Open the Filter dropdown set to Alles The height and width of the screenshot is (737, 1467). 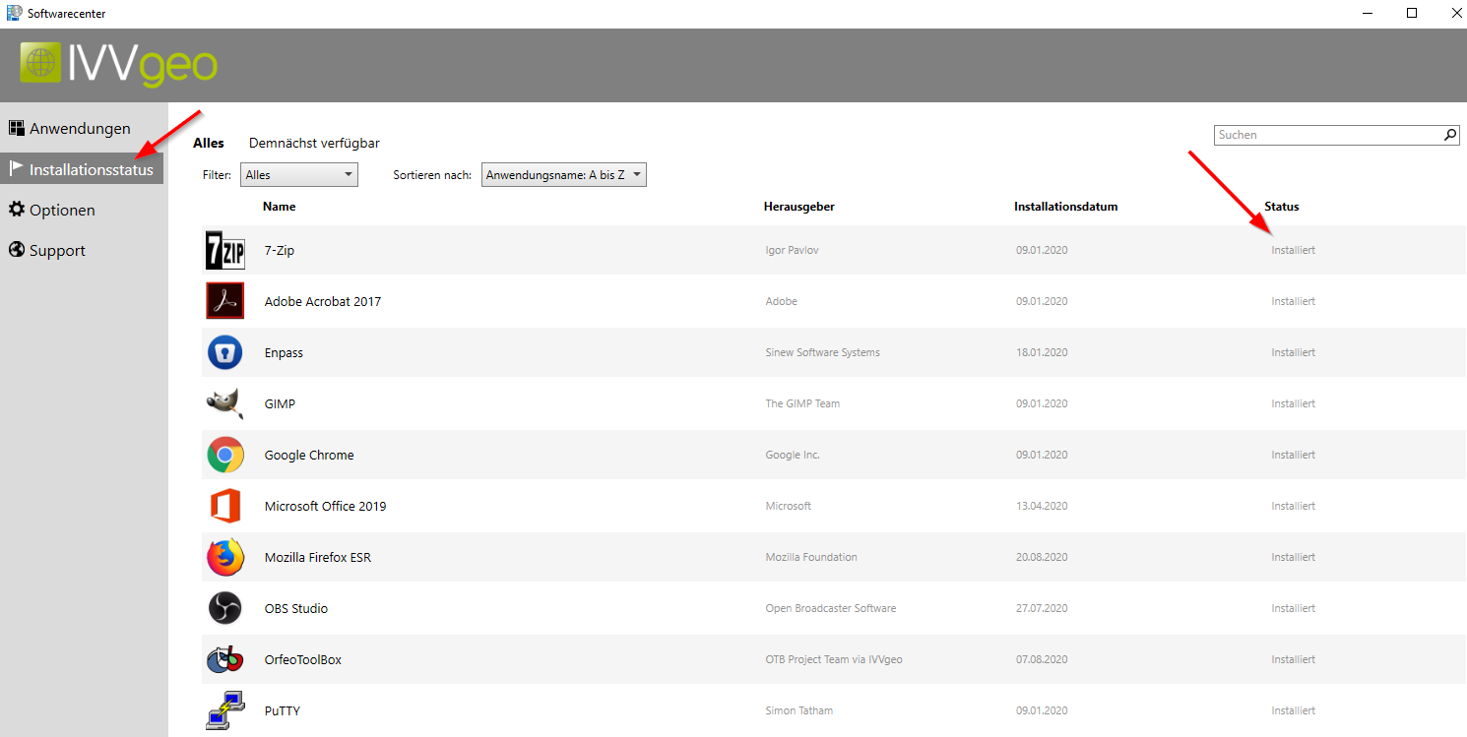click(298, 175)
